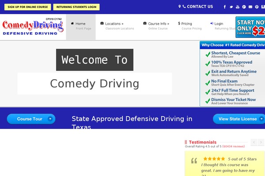Click the Course Tour button

click(31, 119)
